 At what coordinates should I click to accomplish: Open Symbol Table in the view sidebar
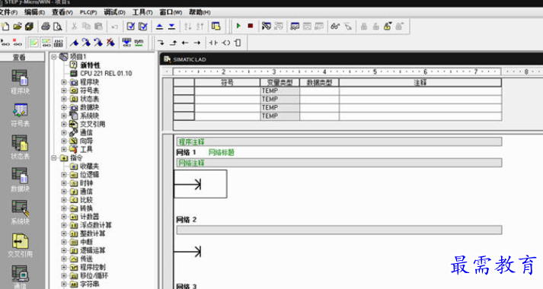20,114
